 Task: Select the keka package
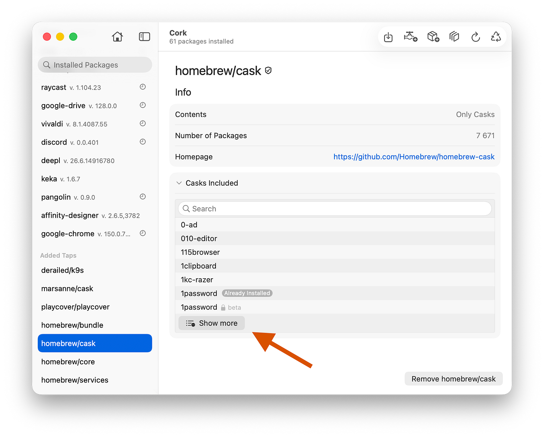(95, 179)
